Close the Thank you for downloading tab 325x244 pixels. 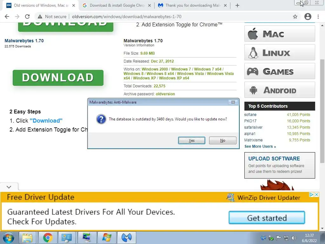coord(225,5)
